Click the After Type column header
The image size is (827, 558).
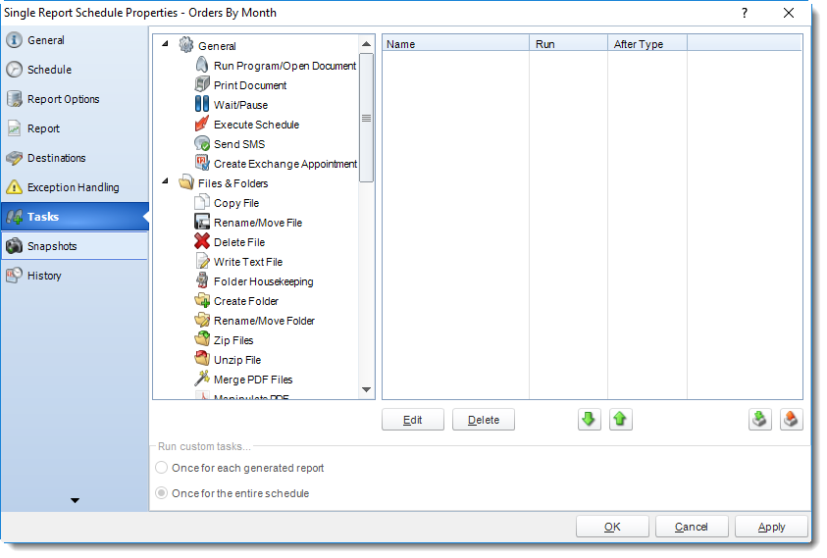[647, 44]
